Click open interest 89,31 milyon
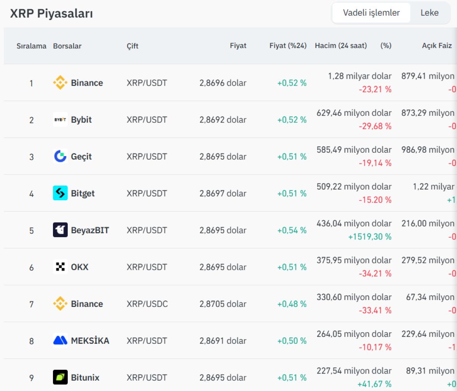Viewport: 457px width, 391px height. point(430,371)
